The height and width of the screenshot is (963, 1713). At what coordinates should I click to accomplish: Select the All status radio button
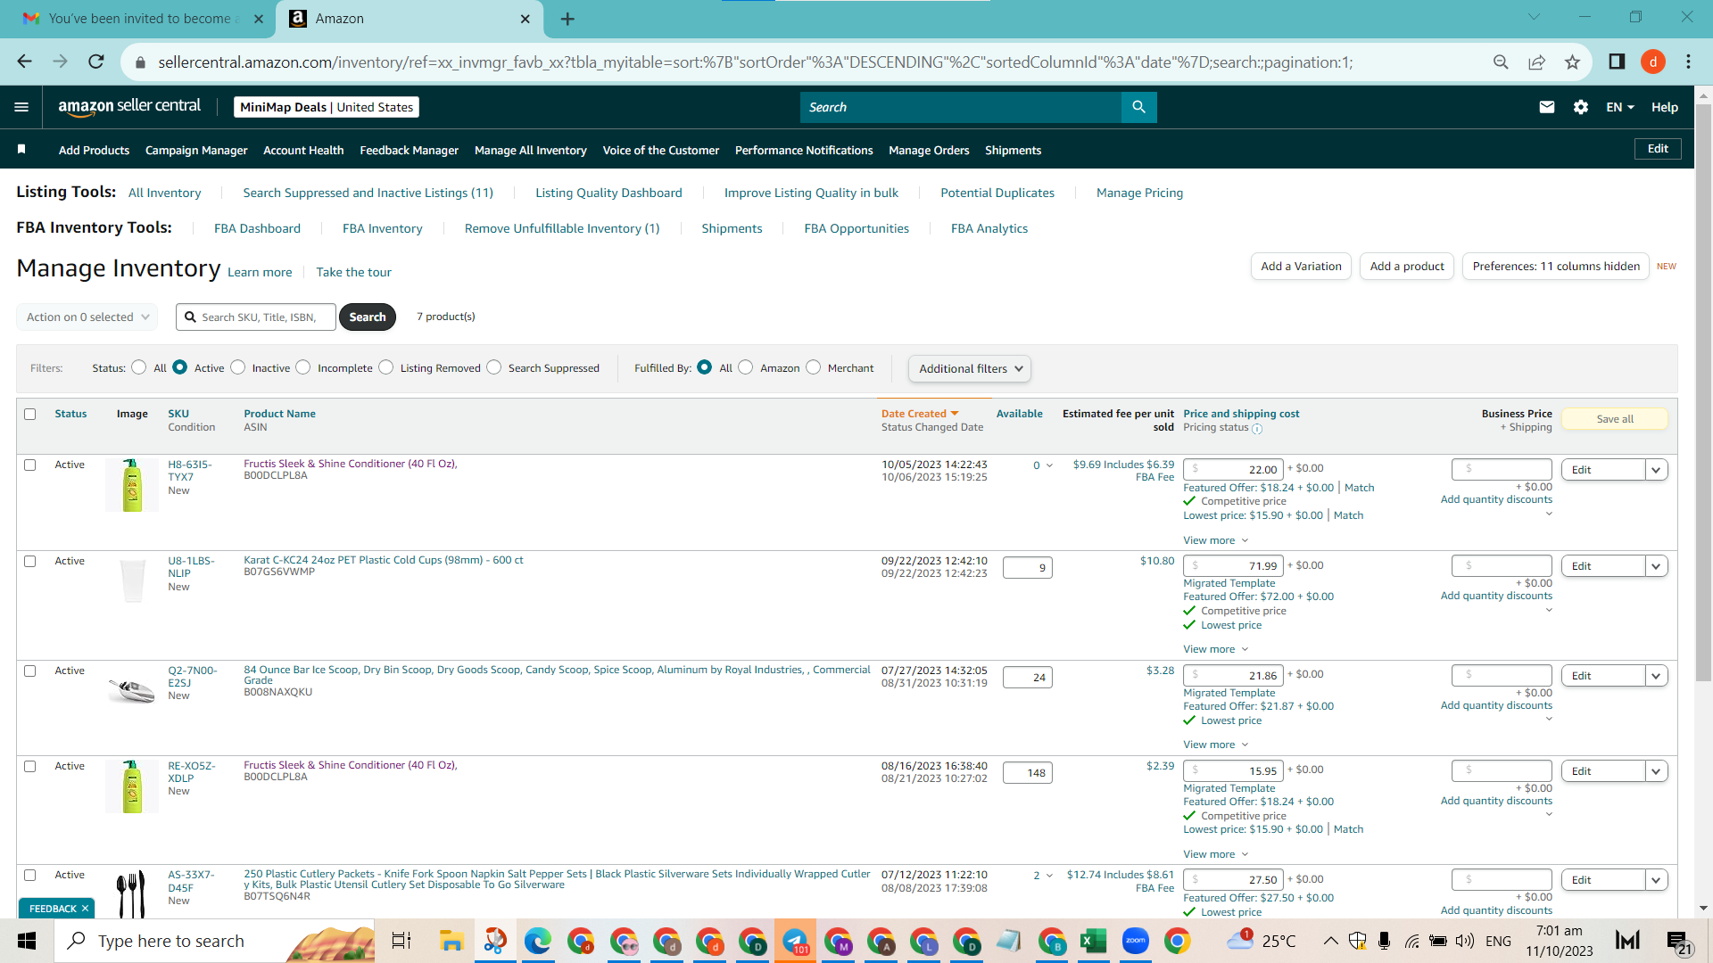tap(138, 367)
